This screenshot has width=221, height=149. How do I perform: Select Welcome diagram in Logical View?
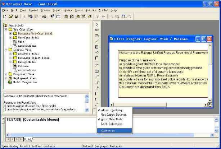(21, 66)
